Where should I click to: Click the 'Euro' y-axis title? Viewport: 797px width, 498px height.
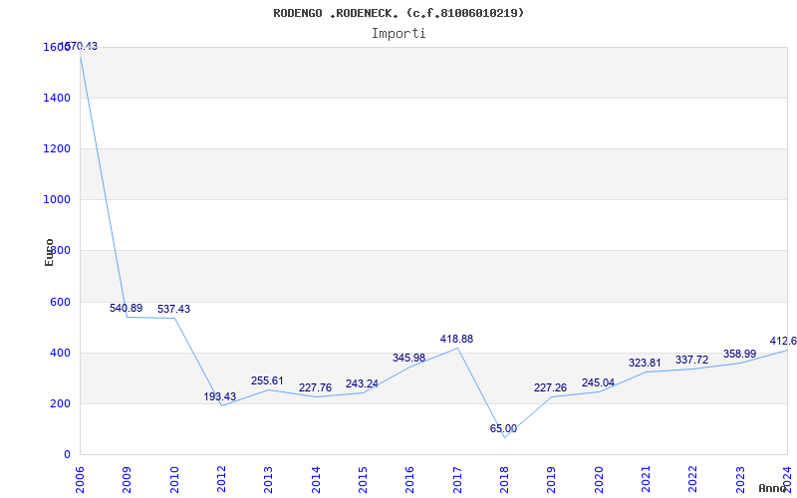point(49,253)
